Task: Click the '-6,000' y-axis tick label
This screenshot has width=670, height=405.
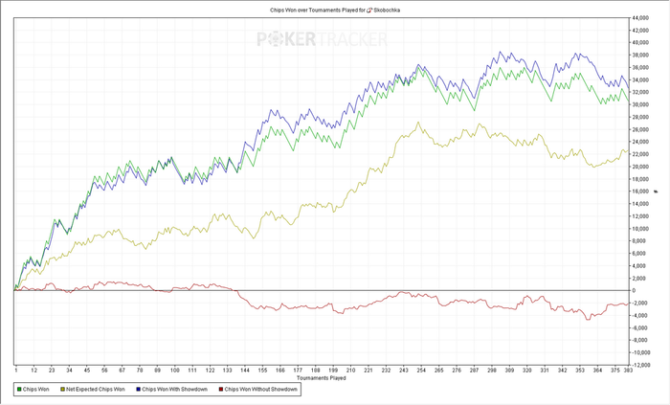Action: pos(640,327)
